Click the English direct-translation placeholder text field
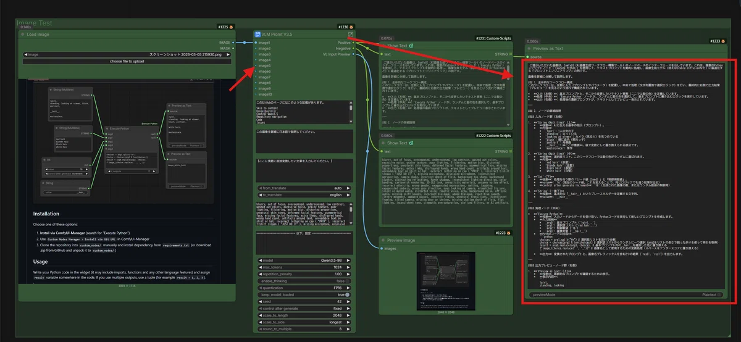This screenshot has height=342, width=741. [304, 170]
